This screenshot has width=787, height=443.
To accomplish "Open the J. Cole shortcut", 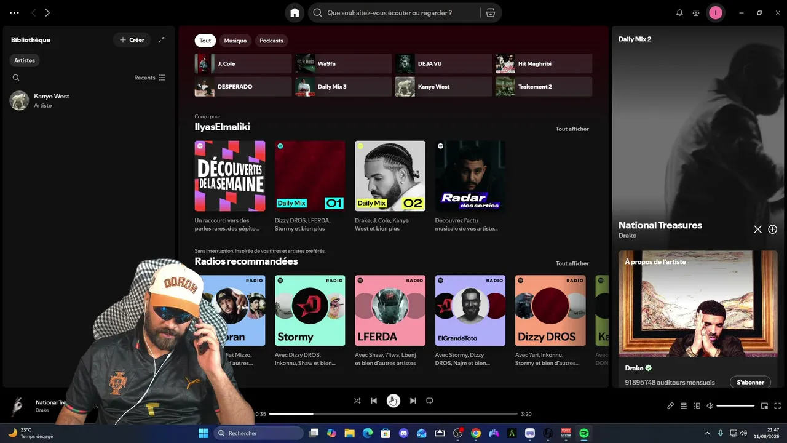I will tap(243, 63).
